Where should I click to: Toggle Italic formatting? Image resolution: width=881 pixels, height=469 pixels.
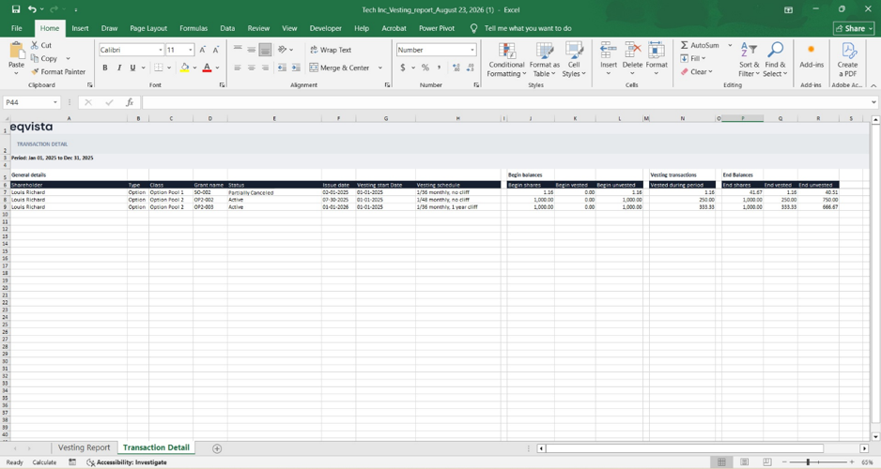(x=119, y=68)
